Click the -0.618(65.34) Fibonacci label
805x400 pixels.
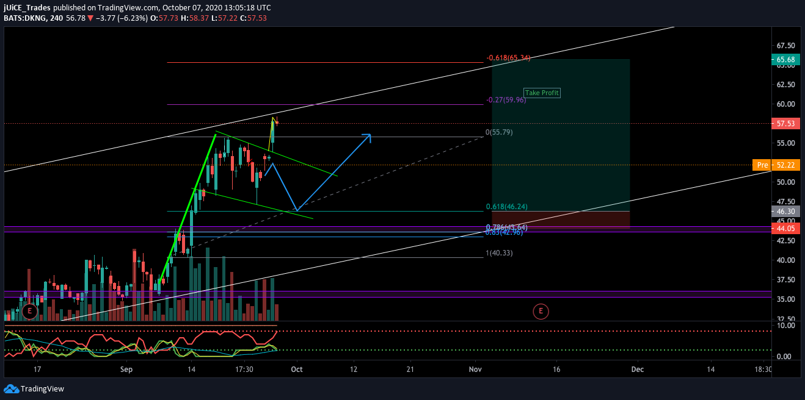508,58
